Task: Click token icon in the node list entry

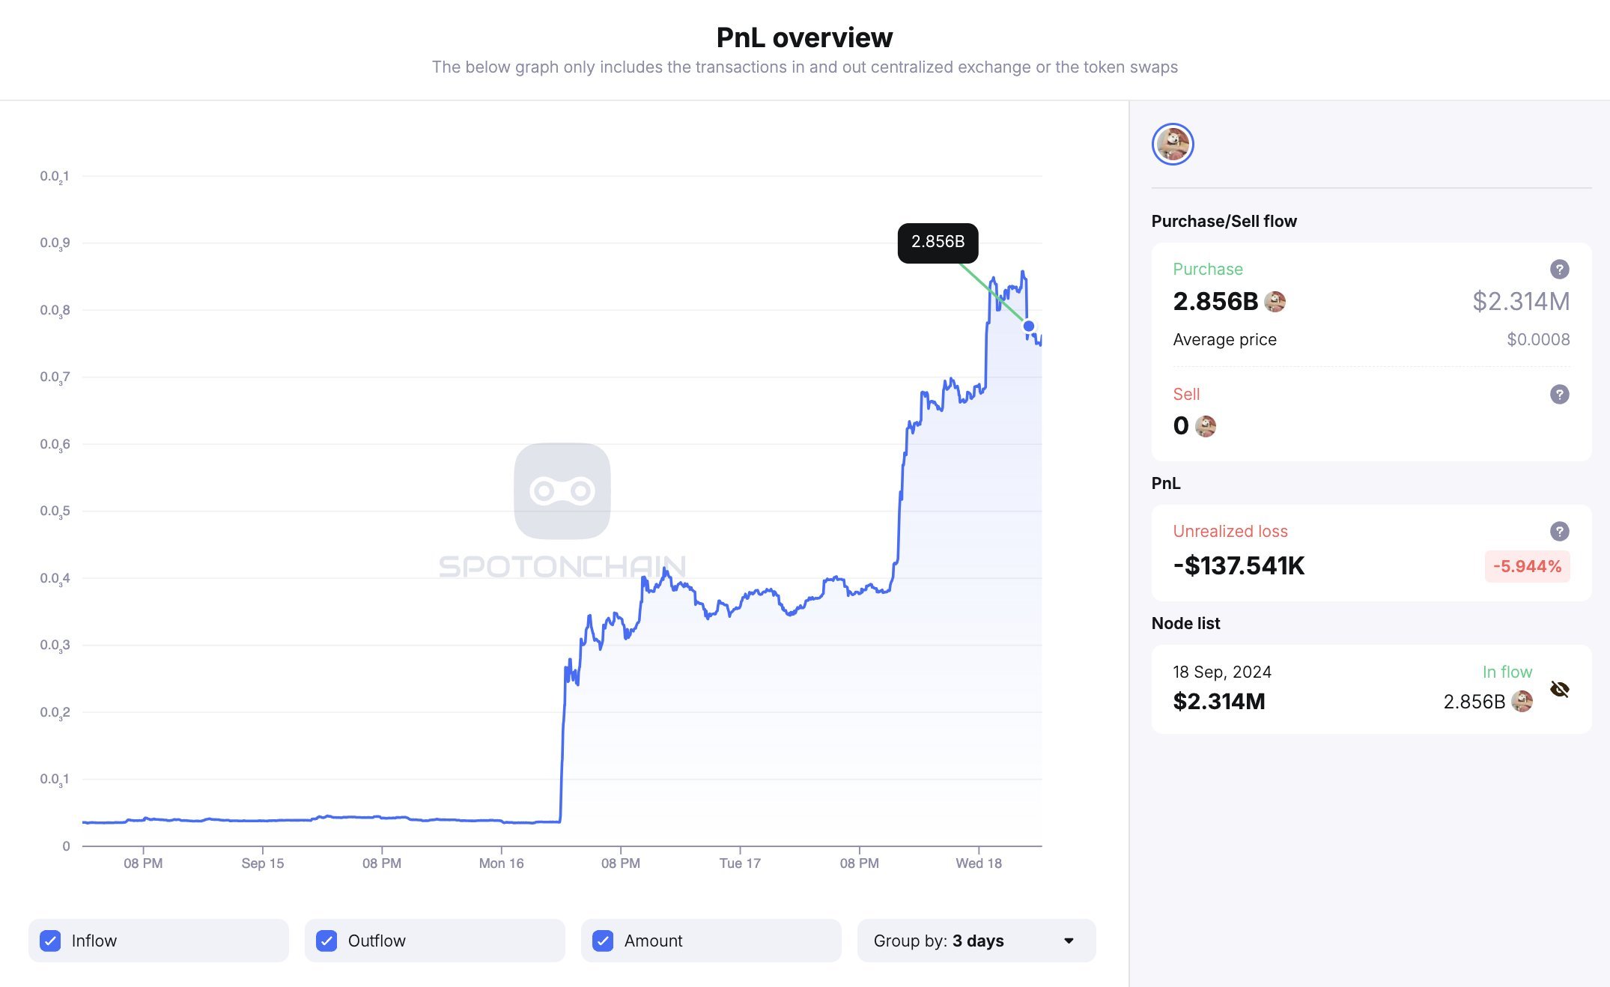Action: [x=1522, y=702]
